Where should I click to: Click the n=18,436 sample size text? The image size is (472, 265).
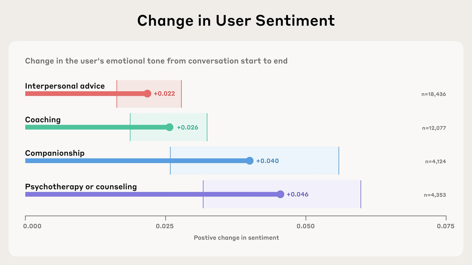click(433, 94)
